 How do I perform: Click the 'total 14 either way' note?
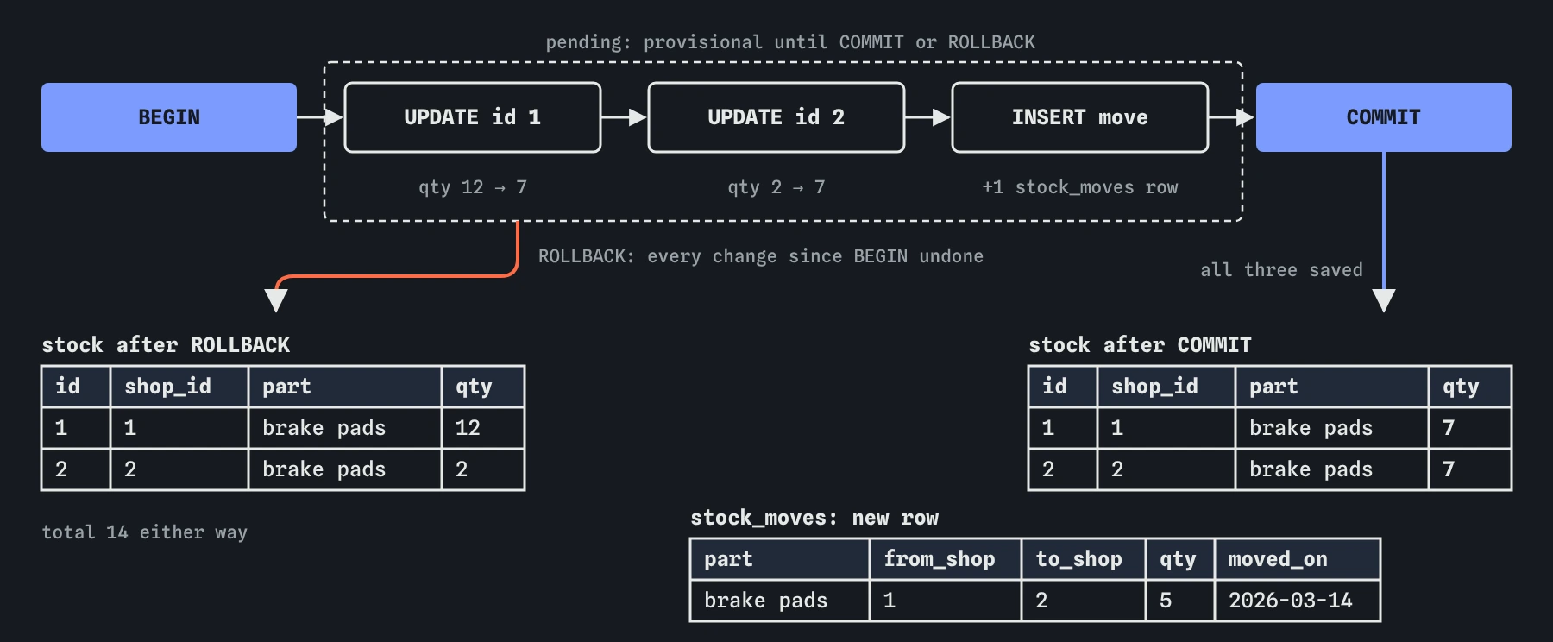pos(145,532)
